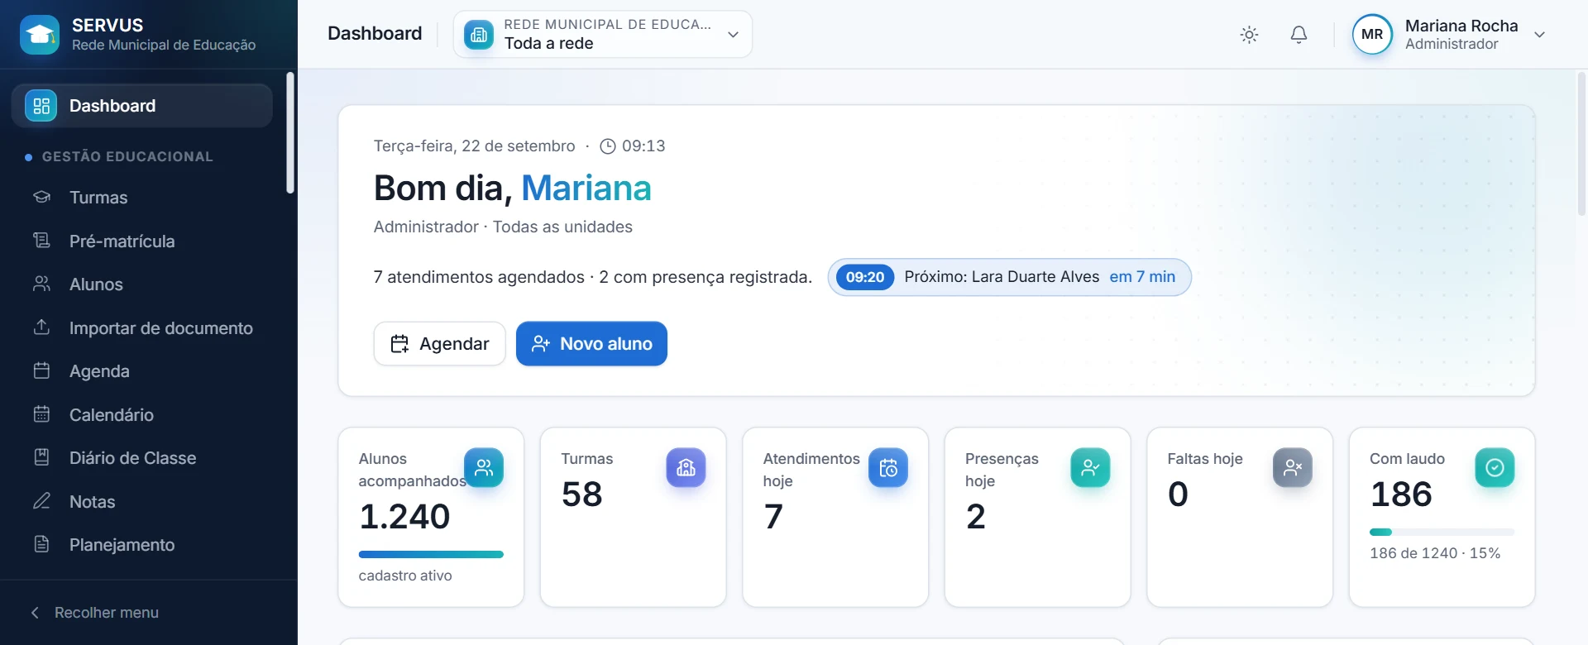Click the 1.240 students count
Screen dimensions: 1588x645
point(404,517)
